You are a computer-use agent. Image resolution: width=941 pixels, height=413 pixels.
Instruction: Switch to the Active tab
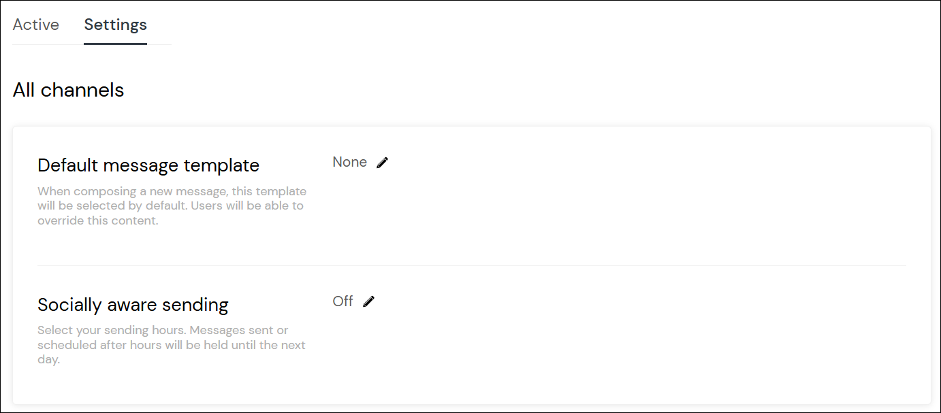[x=36, y=24]
